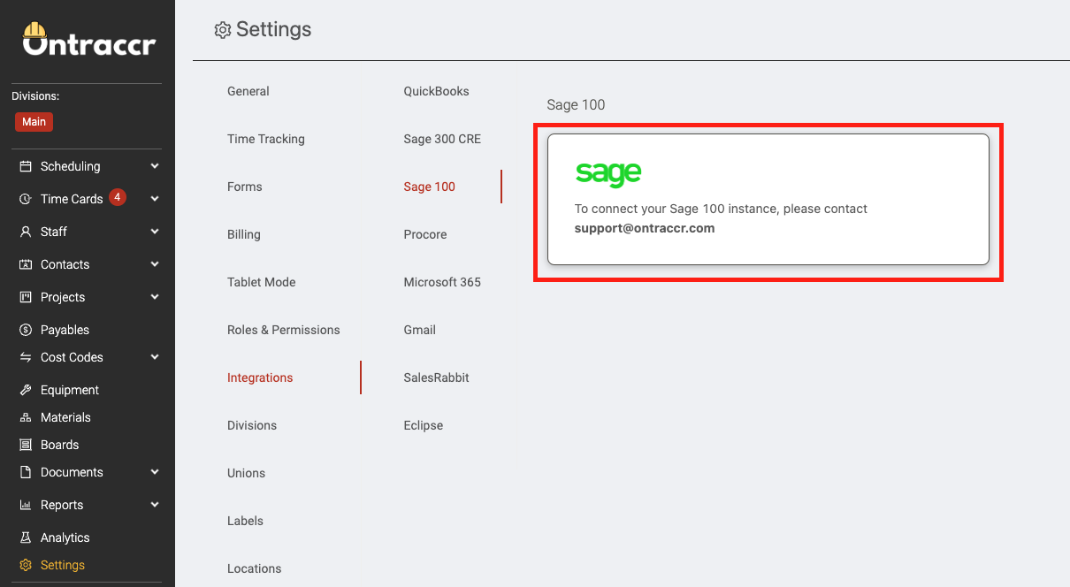Open the Divisions settings tab

click(x=252, y=425)
